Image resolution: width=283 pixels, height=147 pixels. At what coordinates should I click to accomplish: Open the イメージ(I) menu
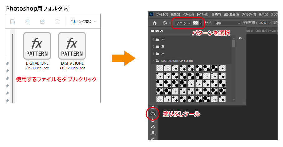point(188,14)
